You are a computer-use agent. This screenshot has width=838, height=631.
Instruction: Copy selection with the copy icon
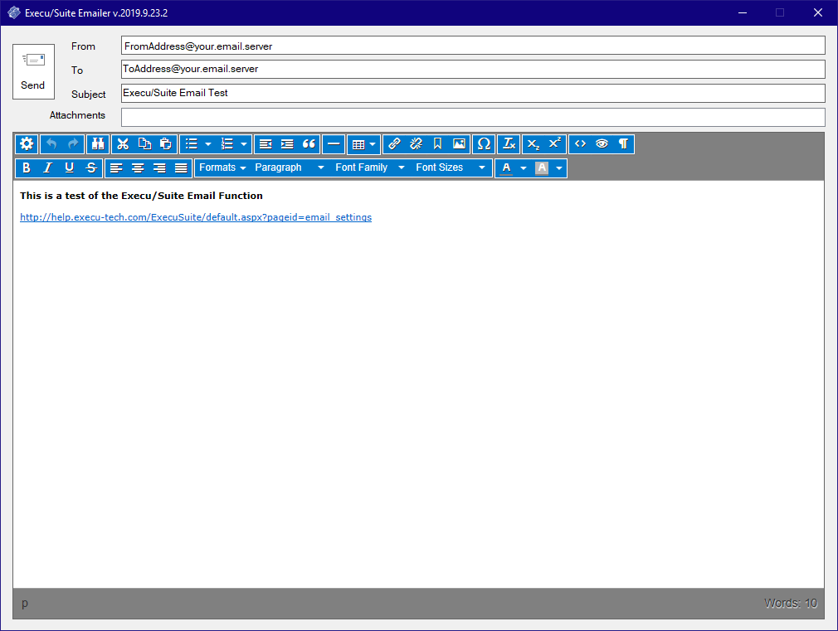tap(144, 143)
